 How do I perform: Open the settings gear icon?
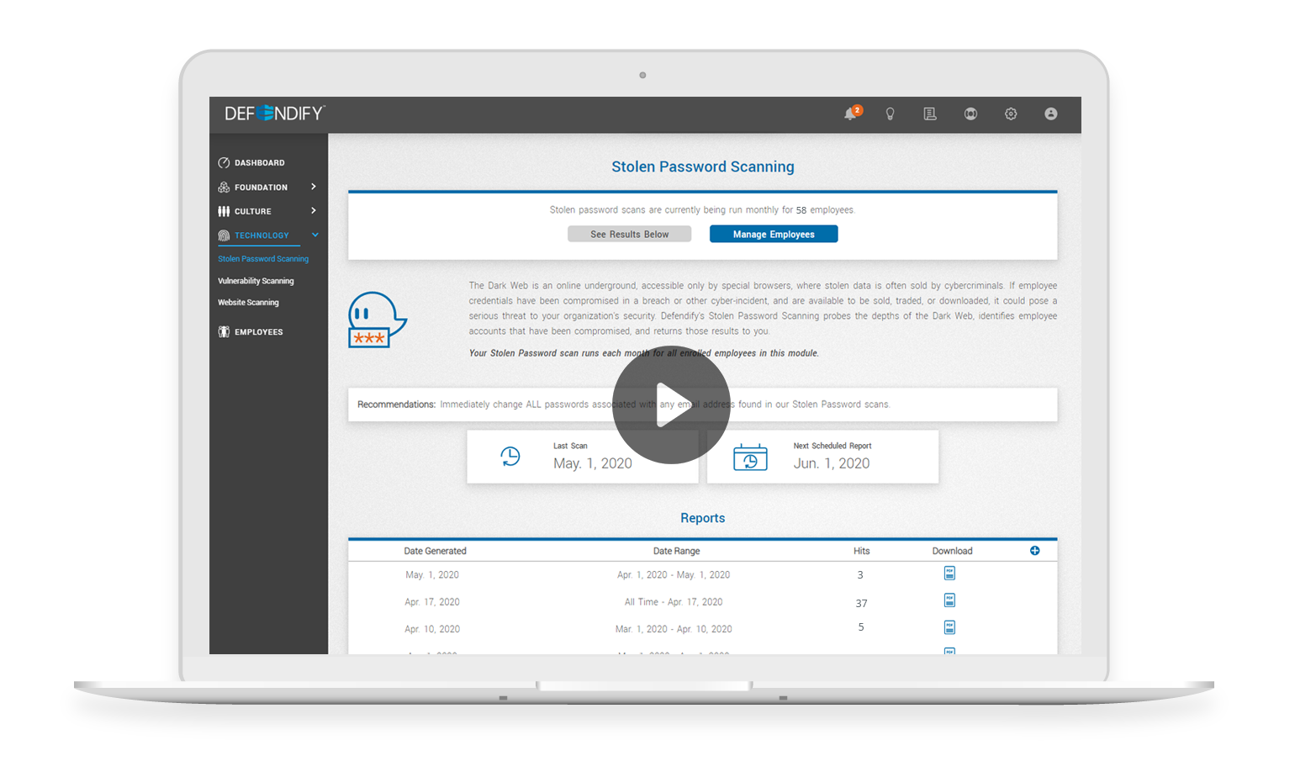(1011, 114)
